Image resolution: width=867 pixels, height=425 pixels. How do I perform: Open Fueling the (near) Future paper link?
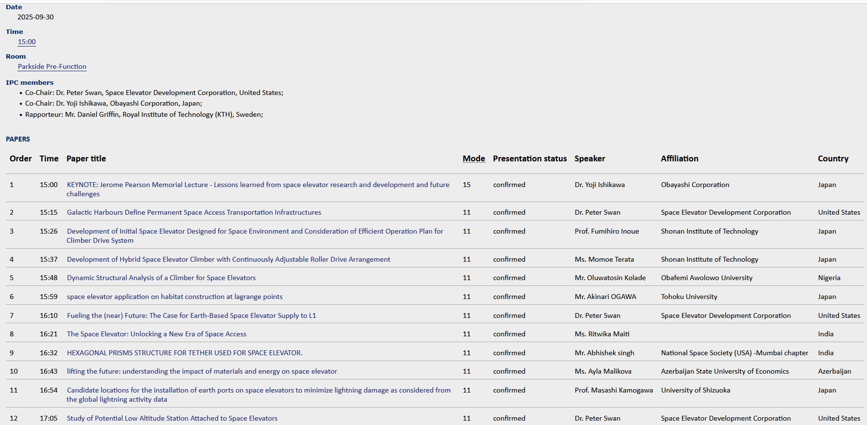pos(191,315)
